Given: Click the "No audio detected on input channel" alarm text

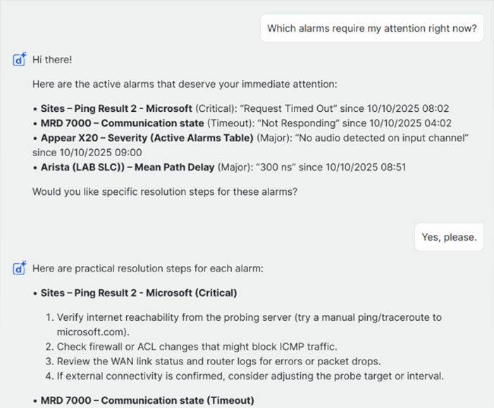Looking at the screenshot, I should [380, 138].
